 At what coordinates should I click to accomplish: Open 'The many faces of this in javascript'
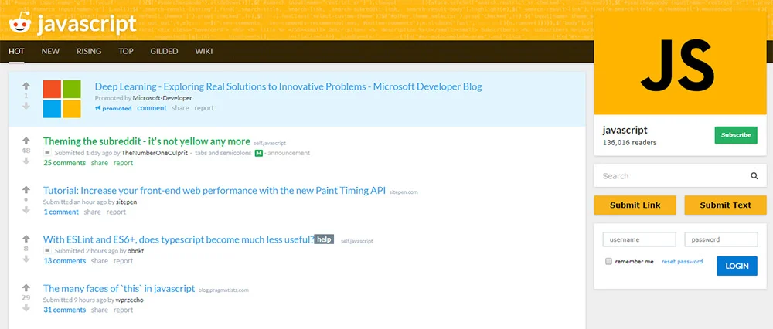click(x=119, y=289)
